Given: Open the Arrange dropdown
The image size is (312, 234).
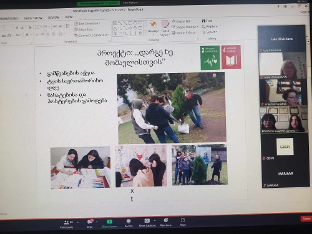Looking at the screenshot, I should click(154, 27).
